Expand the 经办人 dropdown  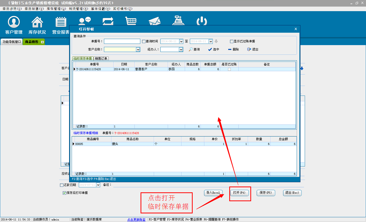tap(181, 50)
